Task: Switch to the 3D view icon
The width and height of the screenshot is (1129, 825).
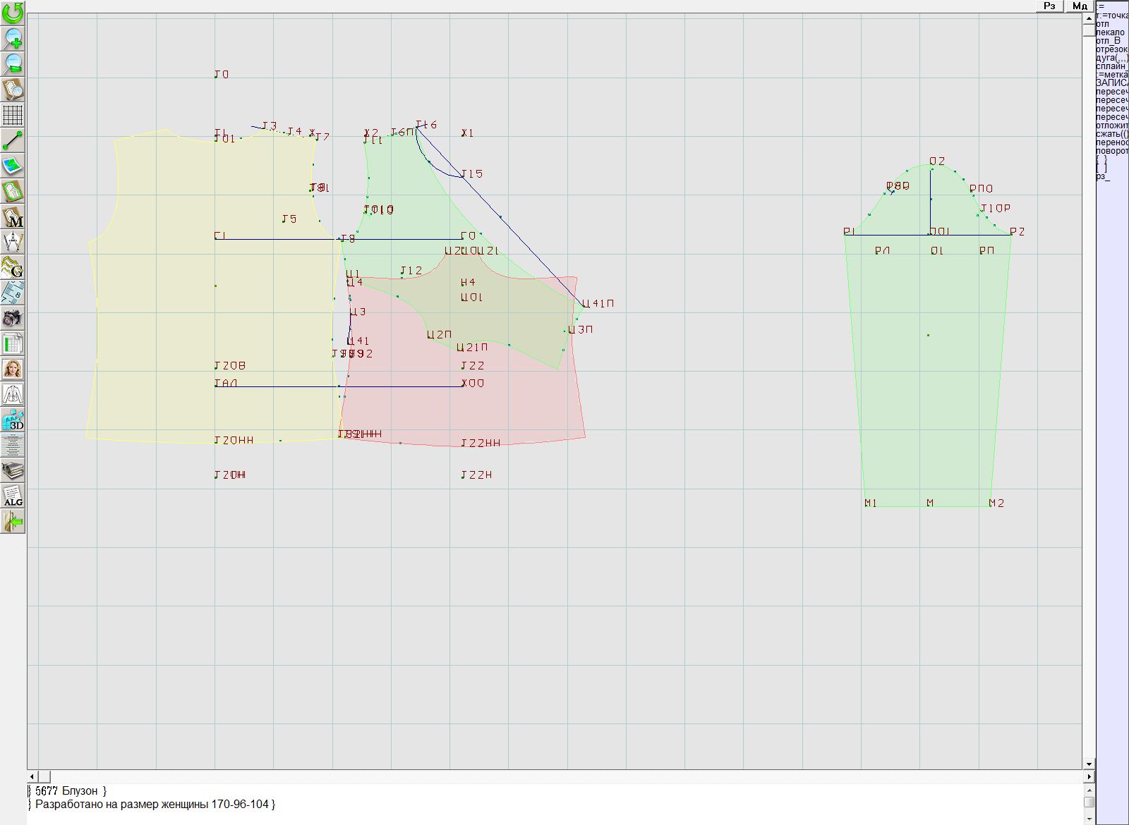Action: point(13,420)
